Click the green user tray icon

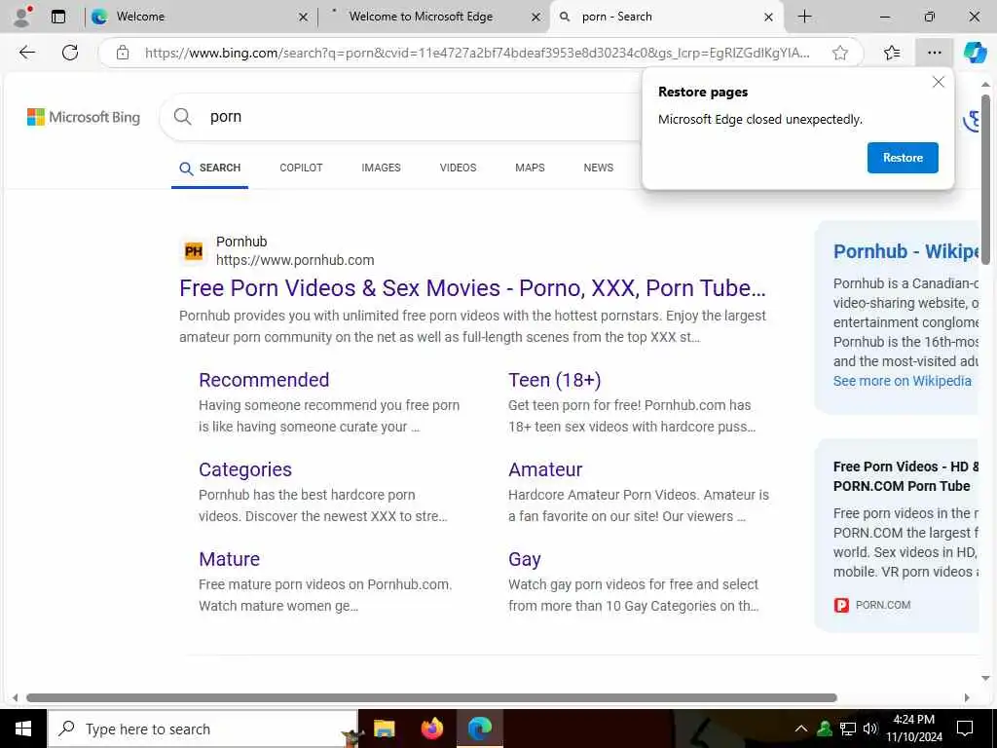pos(825,729)
